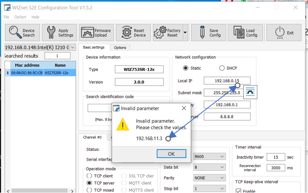Click the WIZ752SR-12x name cell
The height and width of the screenshot is (193, 308).
point(59,73)
